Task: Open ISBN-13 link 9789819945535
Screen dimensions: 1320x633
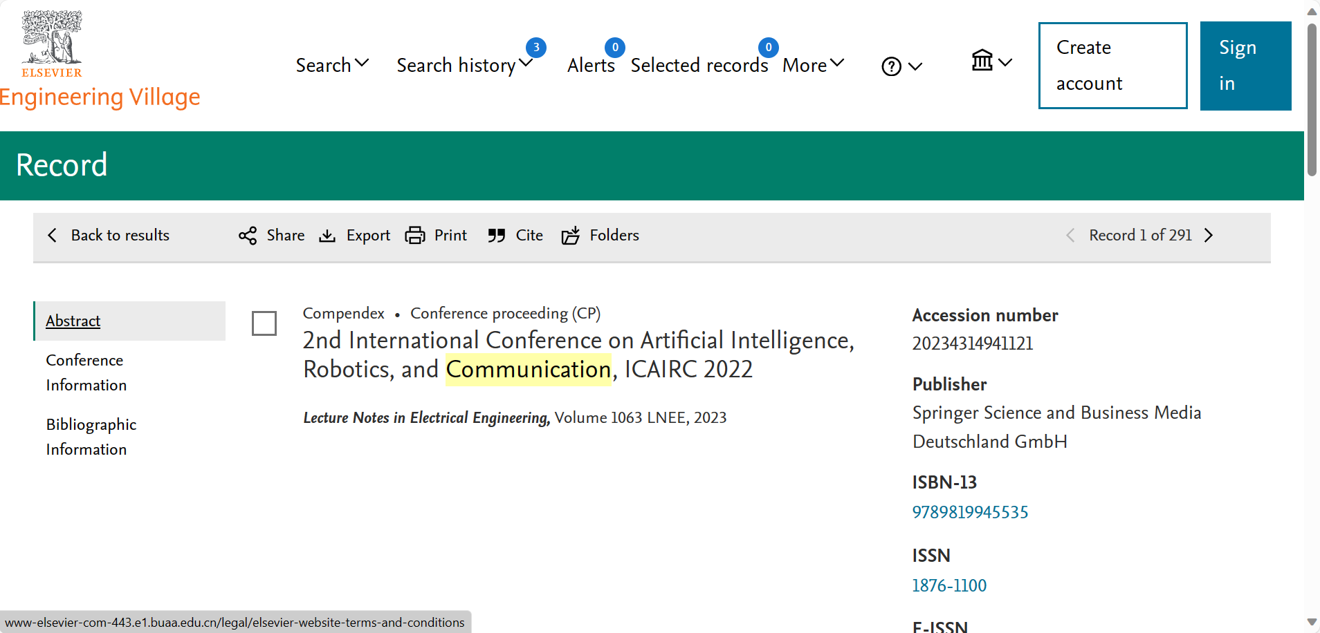Action: pos(970,512)
